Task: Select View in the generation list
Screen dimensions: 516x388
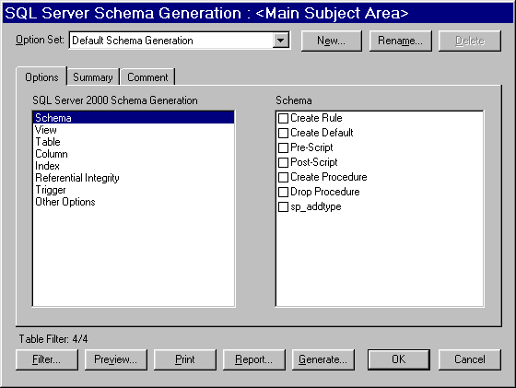Action: coord(134,130)
